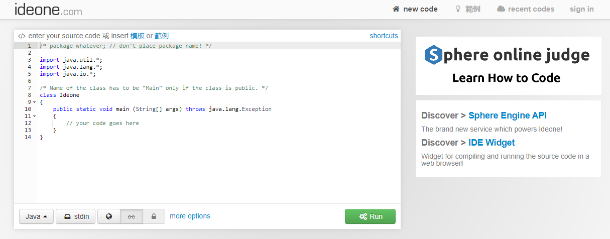Click the cloud icon beside recent codes

[501, 9]
